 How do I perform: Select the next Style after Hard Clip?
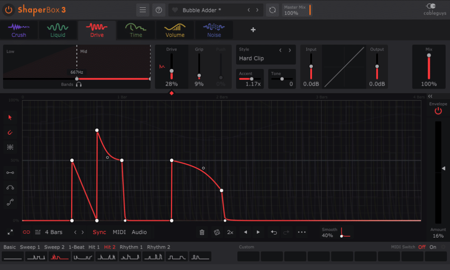point(290,50)
